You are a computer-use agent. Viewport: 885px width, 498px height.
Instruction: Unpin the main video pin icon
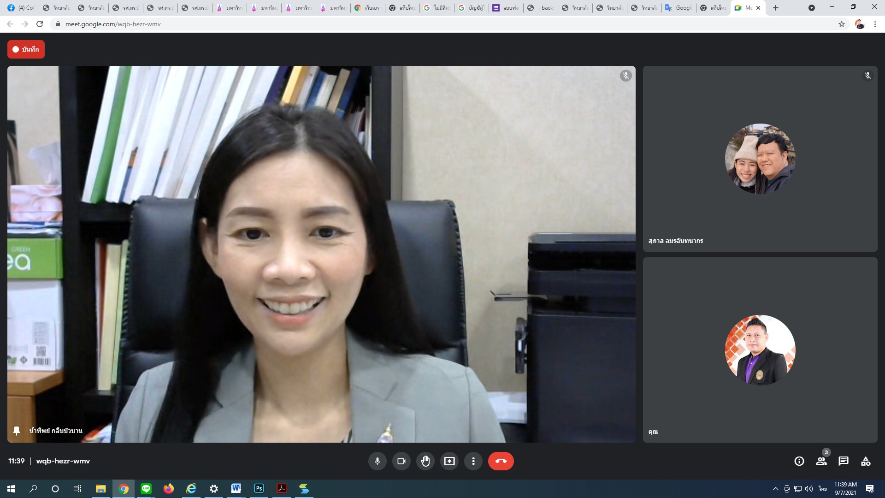(x=17, y=431)
